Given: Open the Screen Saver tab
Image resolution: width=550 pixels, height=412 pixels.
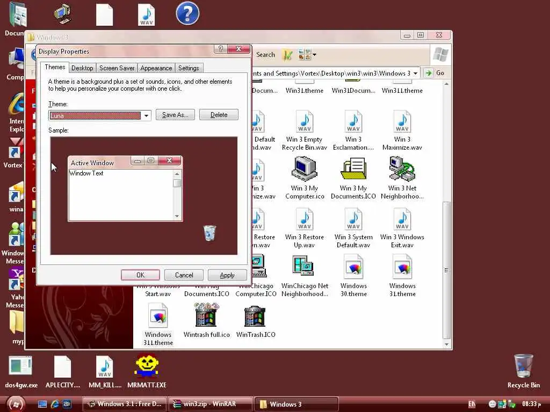Looking at the screenshot, I should 117,68.
